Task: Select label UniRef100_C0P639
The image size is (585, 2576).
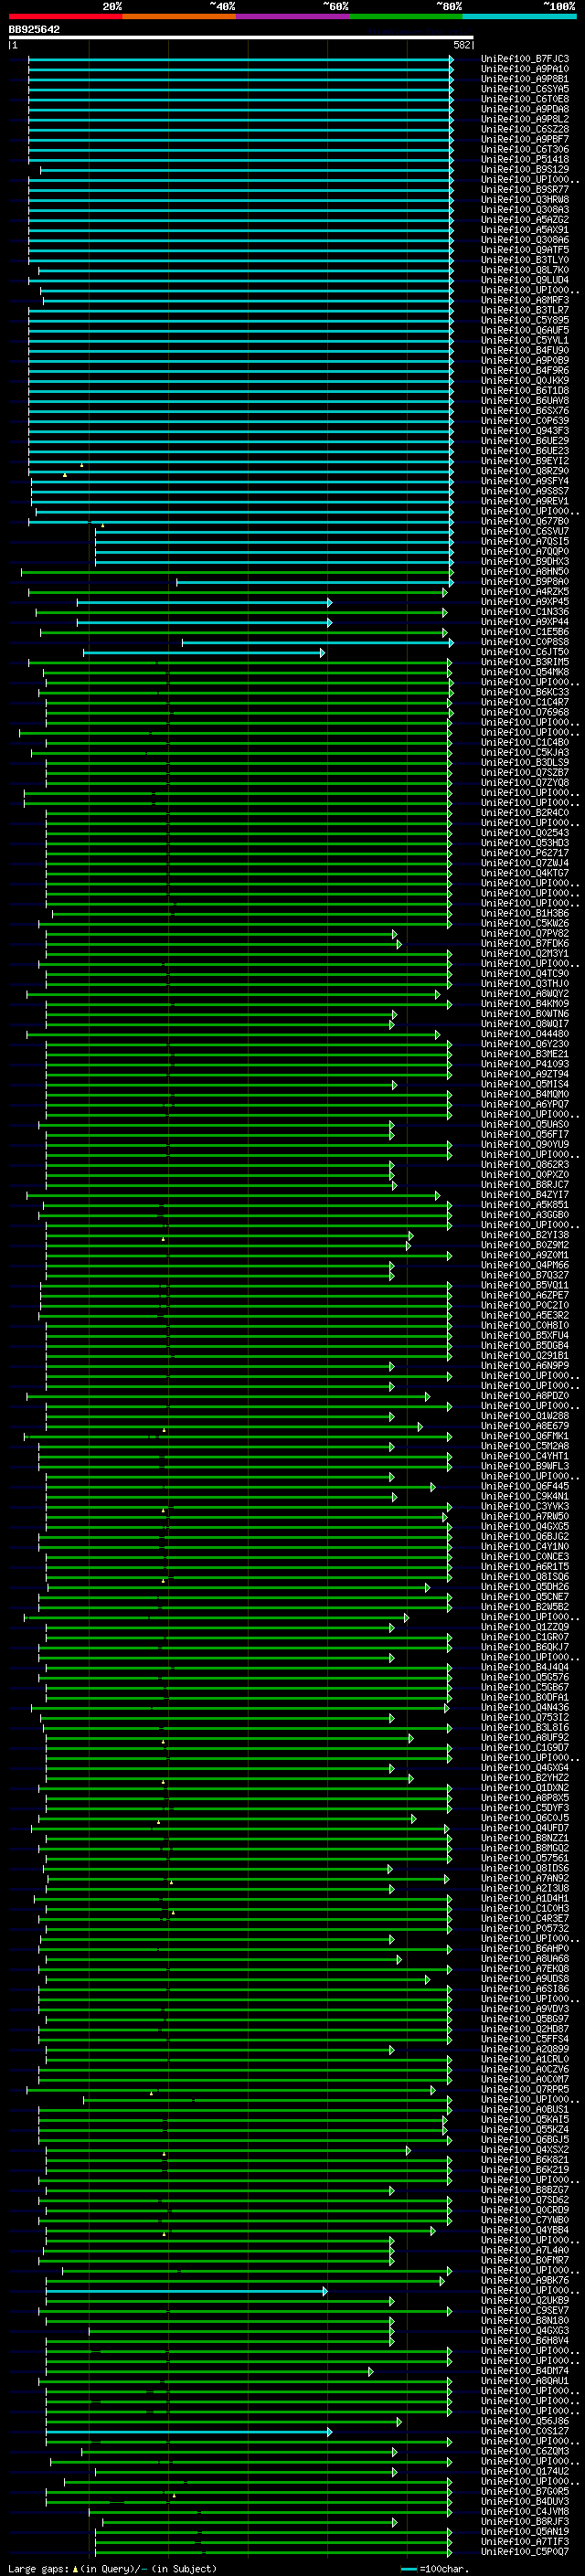Action: [x=525, y=421]
